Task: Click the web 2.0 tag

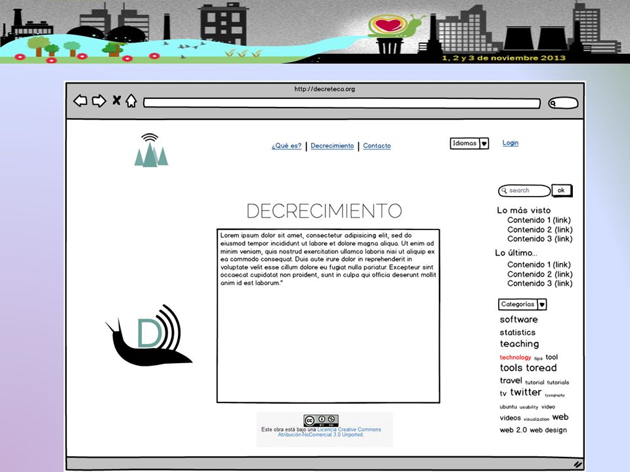Action: coord(513,430)
